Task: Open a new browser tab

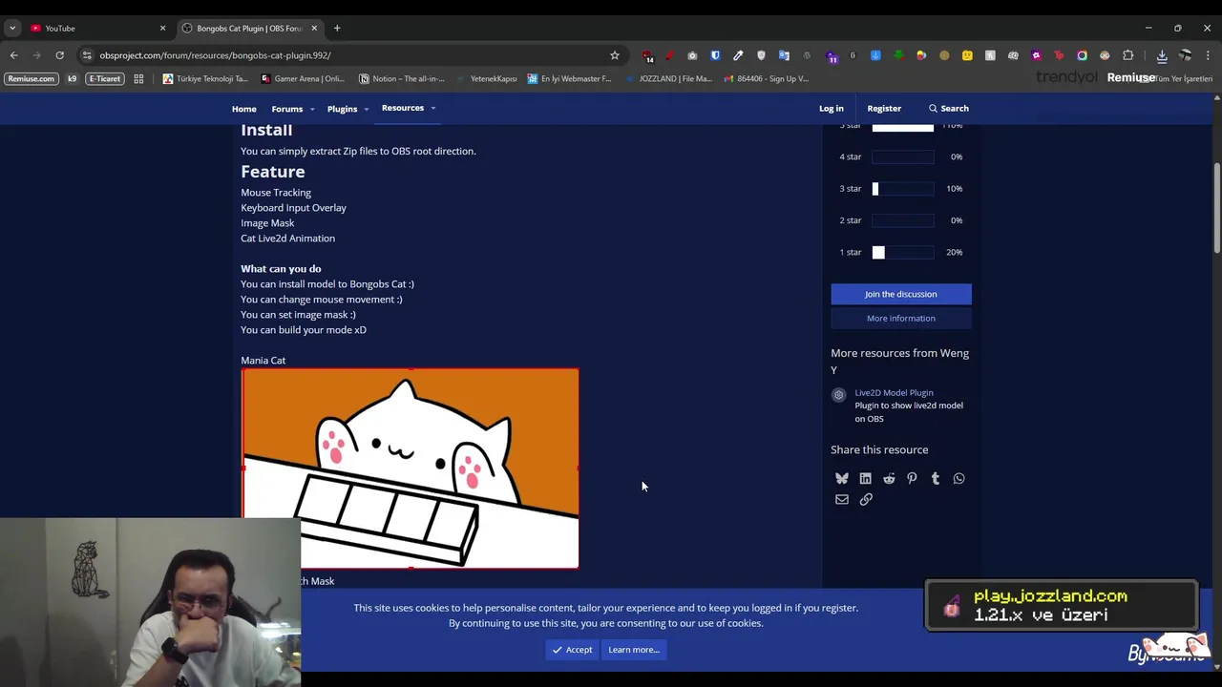Action: pyautogui.click(x=337, y=28)
